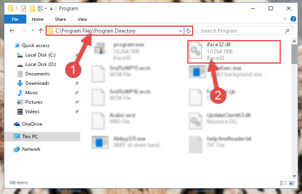Expand the ribbon chevron
Image resolution: width=302 pixels, height=194 pixels.
(x=284, y=19)
